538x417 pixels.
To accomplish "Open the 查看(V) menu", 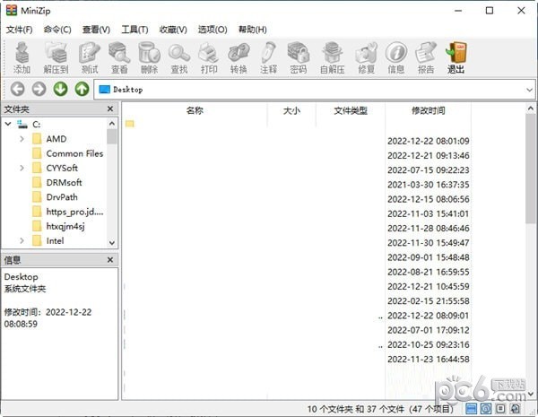I will pos(96,30).
